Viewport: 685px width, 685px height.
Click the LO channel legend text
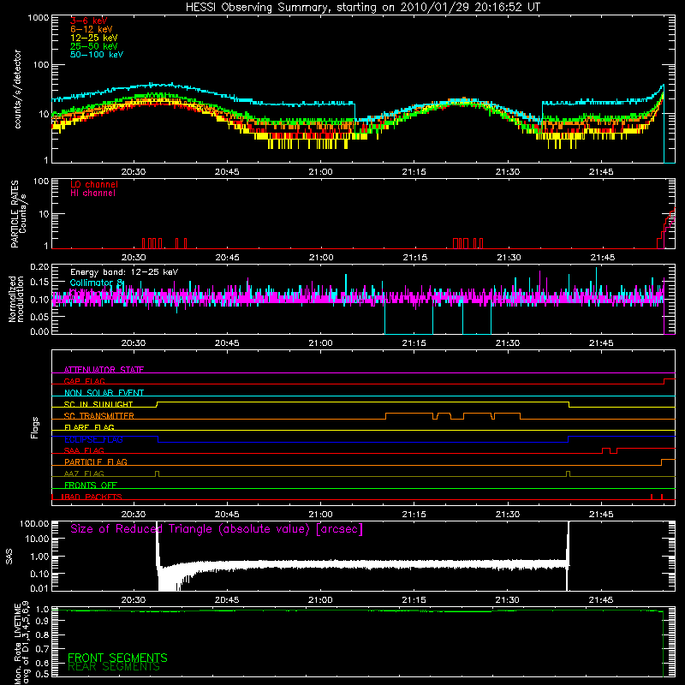(94, 184)
